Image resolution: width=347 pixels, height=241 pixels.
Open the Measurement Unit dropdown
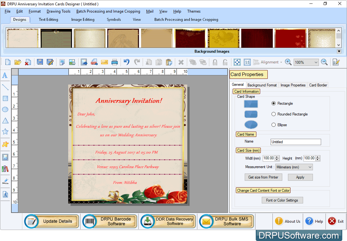click(294, 167)
